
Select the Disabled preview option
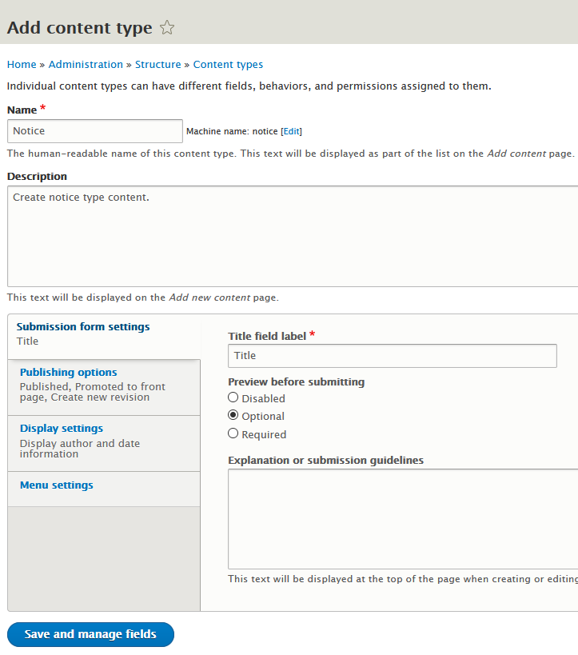coord(233,397)
